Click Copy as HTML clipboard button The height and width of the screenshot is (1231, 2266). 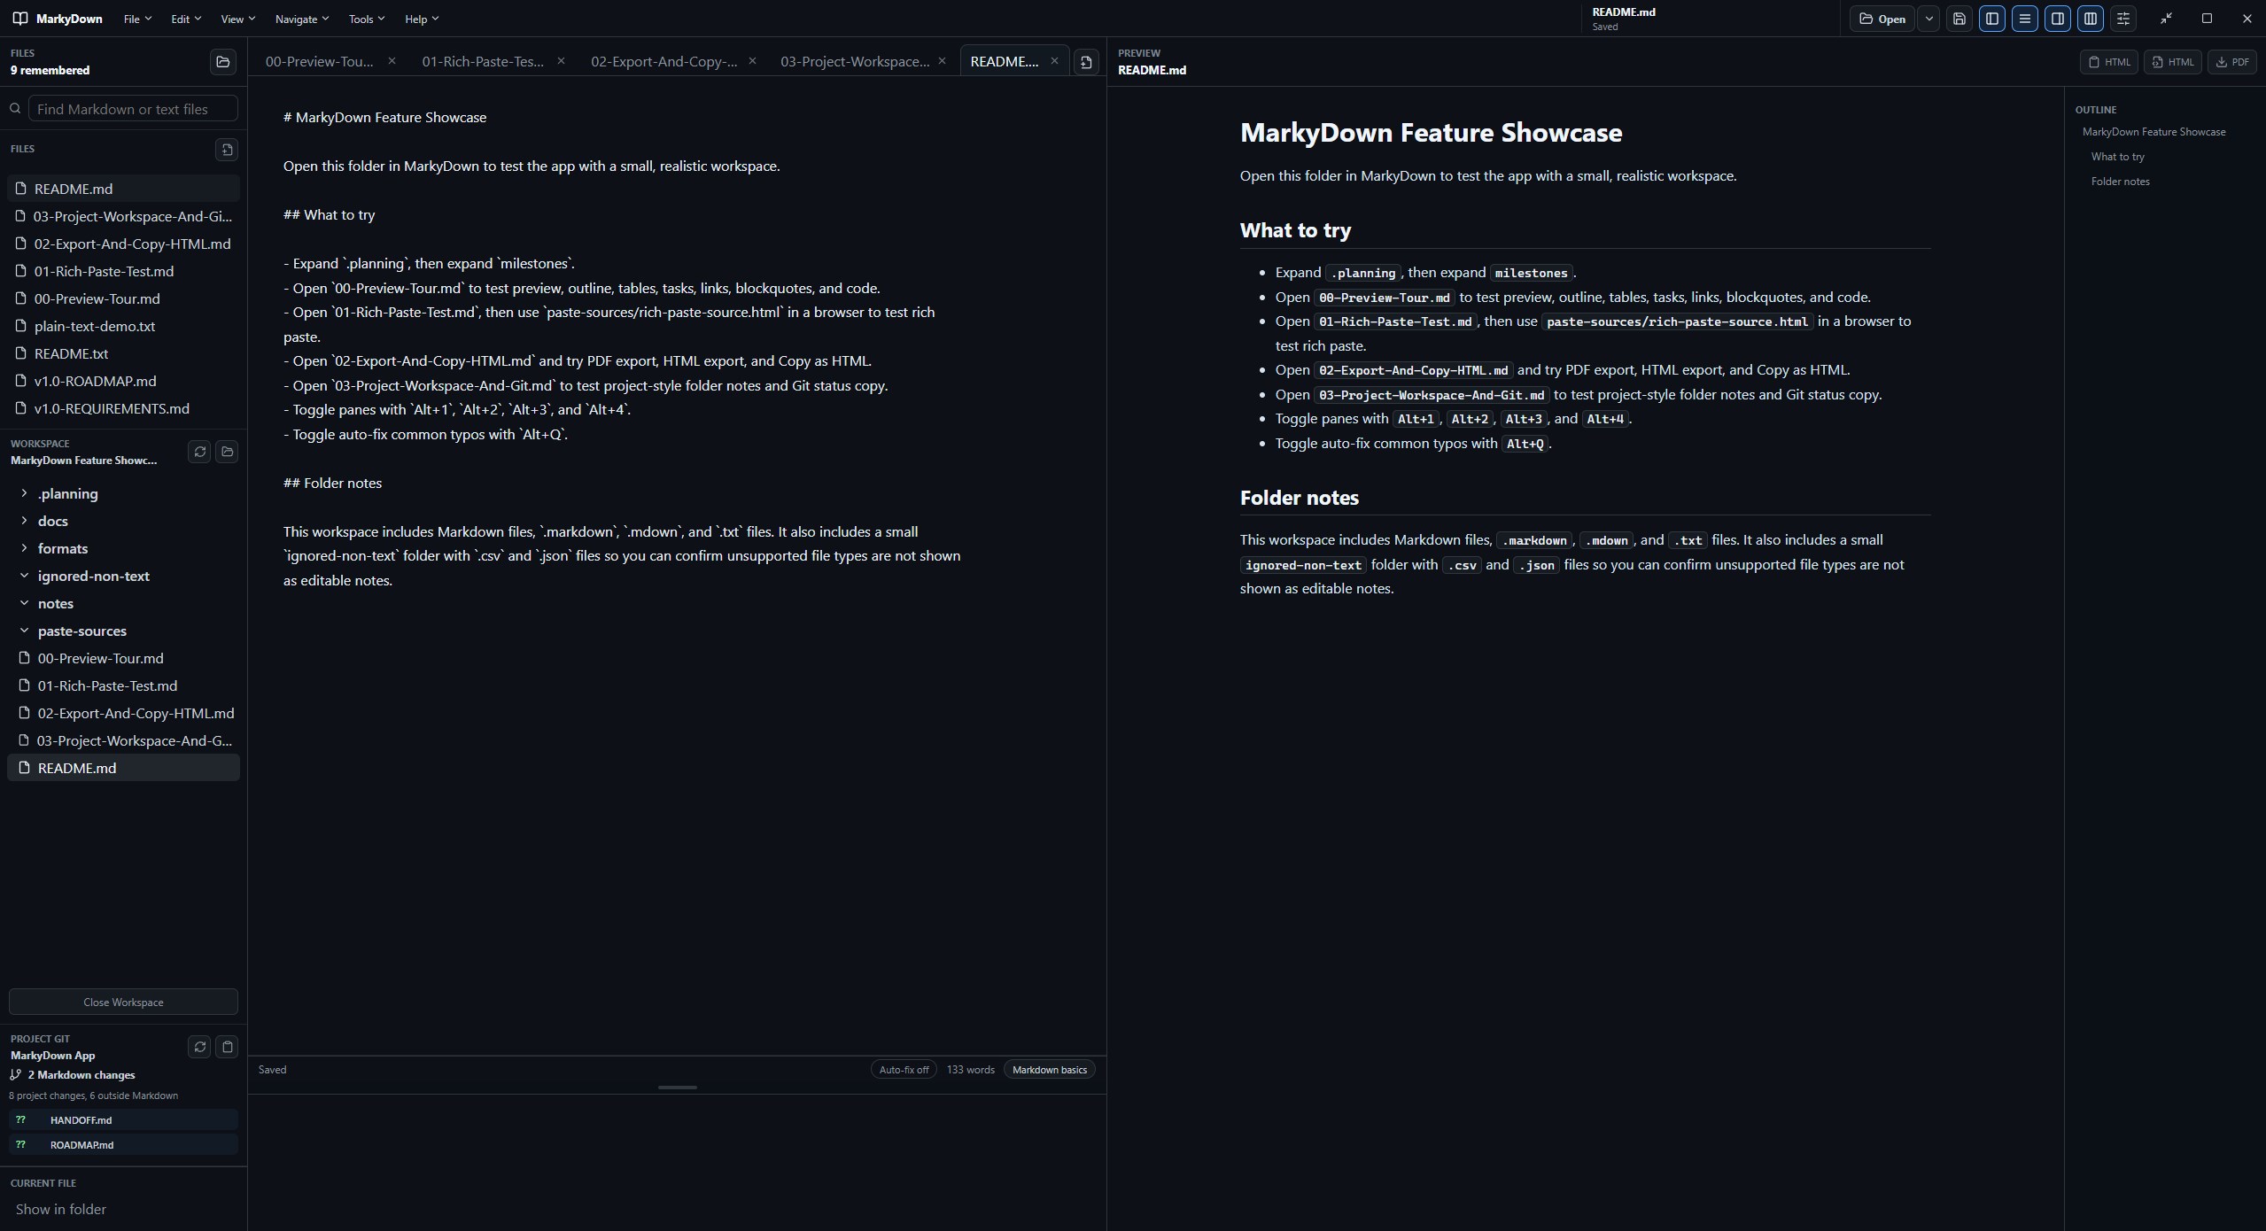[2109, 62]
